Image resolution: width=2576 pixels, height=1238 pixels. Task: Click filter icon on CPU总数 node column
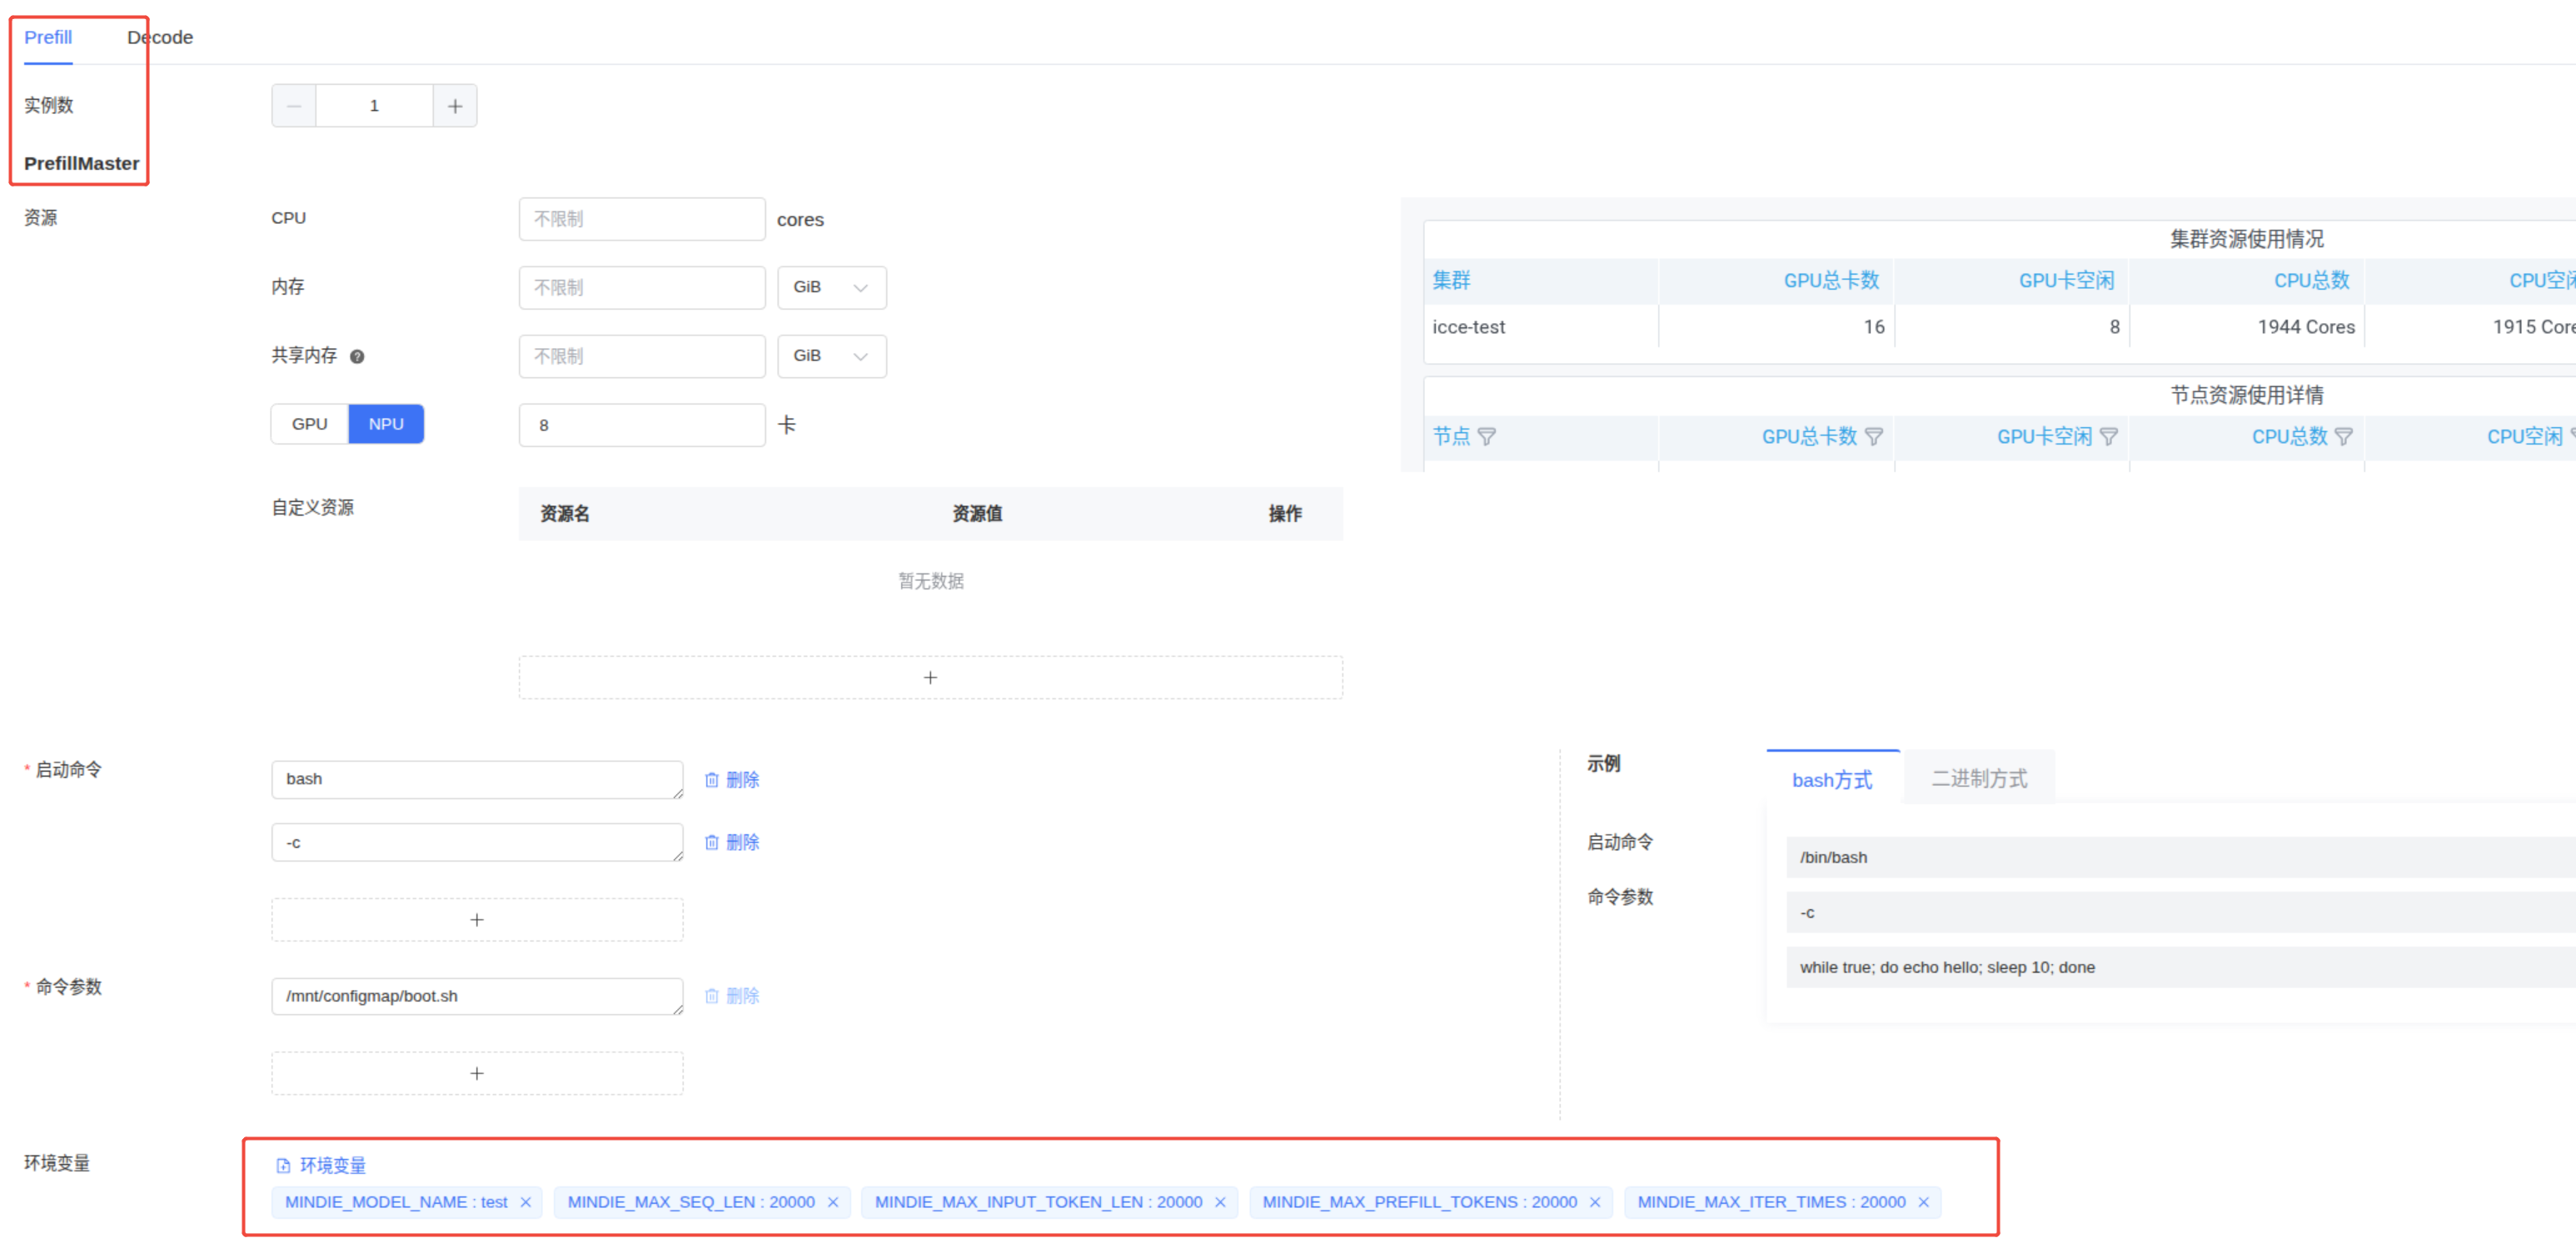2343,436
